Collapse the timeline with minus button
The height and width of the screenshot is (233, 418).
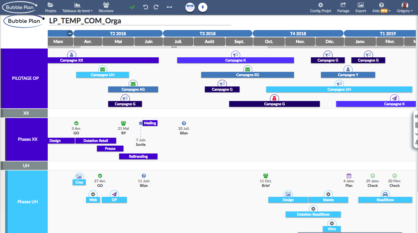pyautogui.click(x=70, y=33)
